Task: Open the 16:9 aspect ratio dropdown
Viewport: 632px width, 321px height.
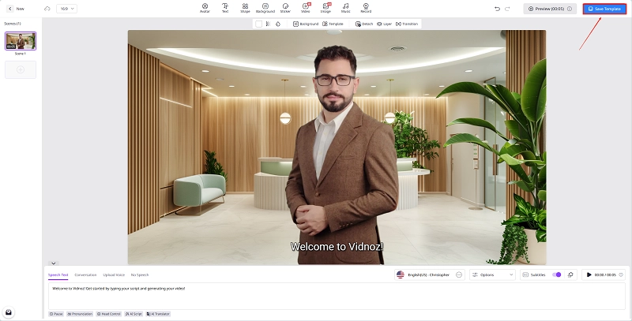Action: pos(67,9)
